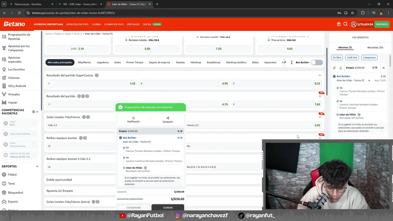Open the search magnifier in Betano header
Screen dimensions: 393x221
point(345,24)
